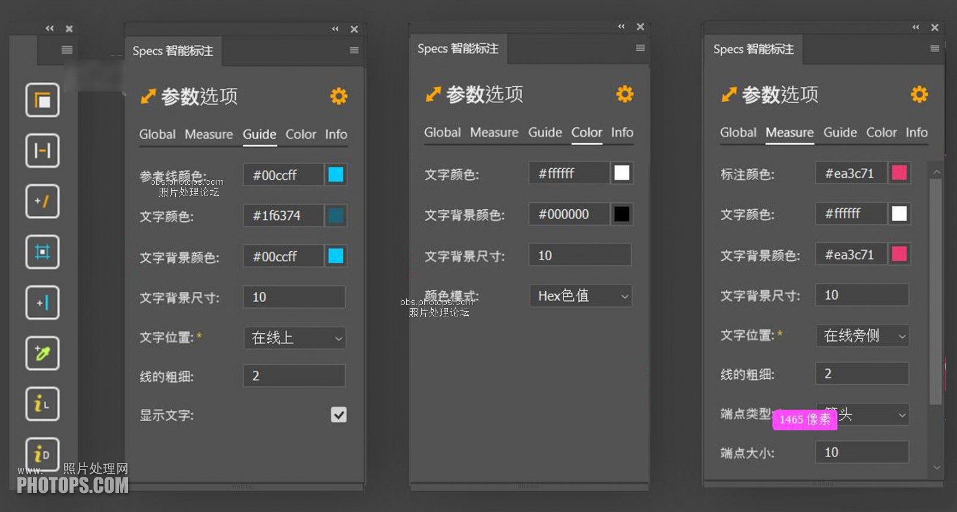The height and width of the screenshot is (512, 957).
Task: Select the slash line annotation tool icon
Action: coord(42,201)
